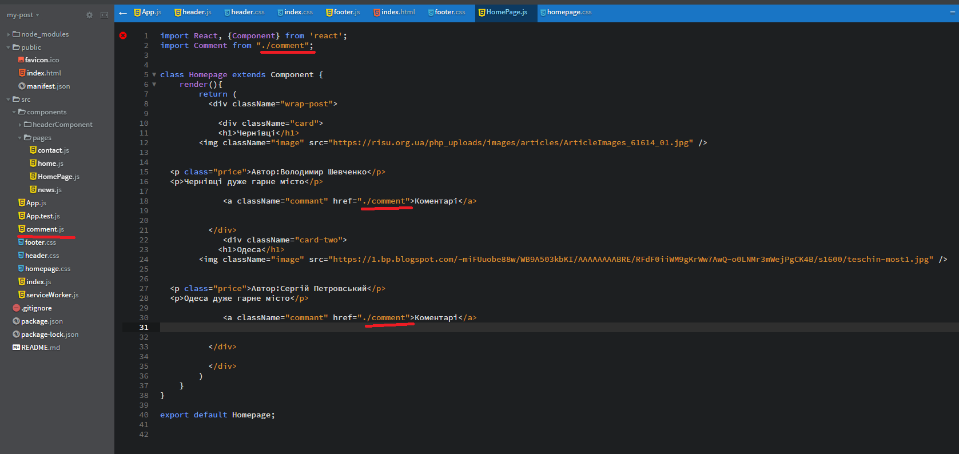Switch to the footer.js tab
This screenshot has width=959, height=454.
[343, 12]
